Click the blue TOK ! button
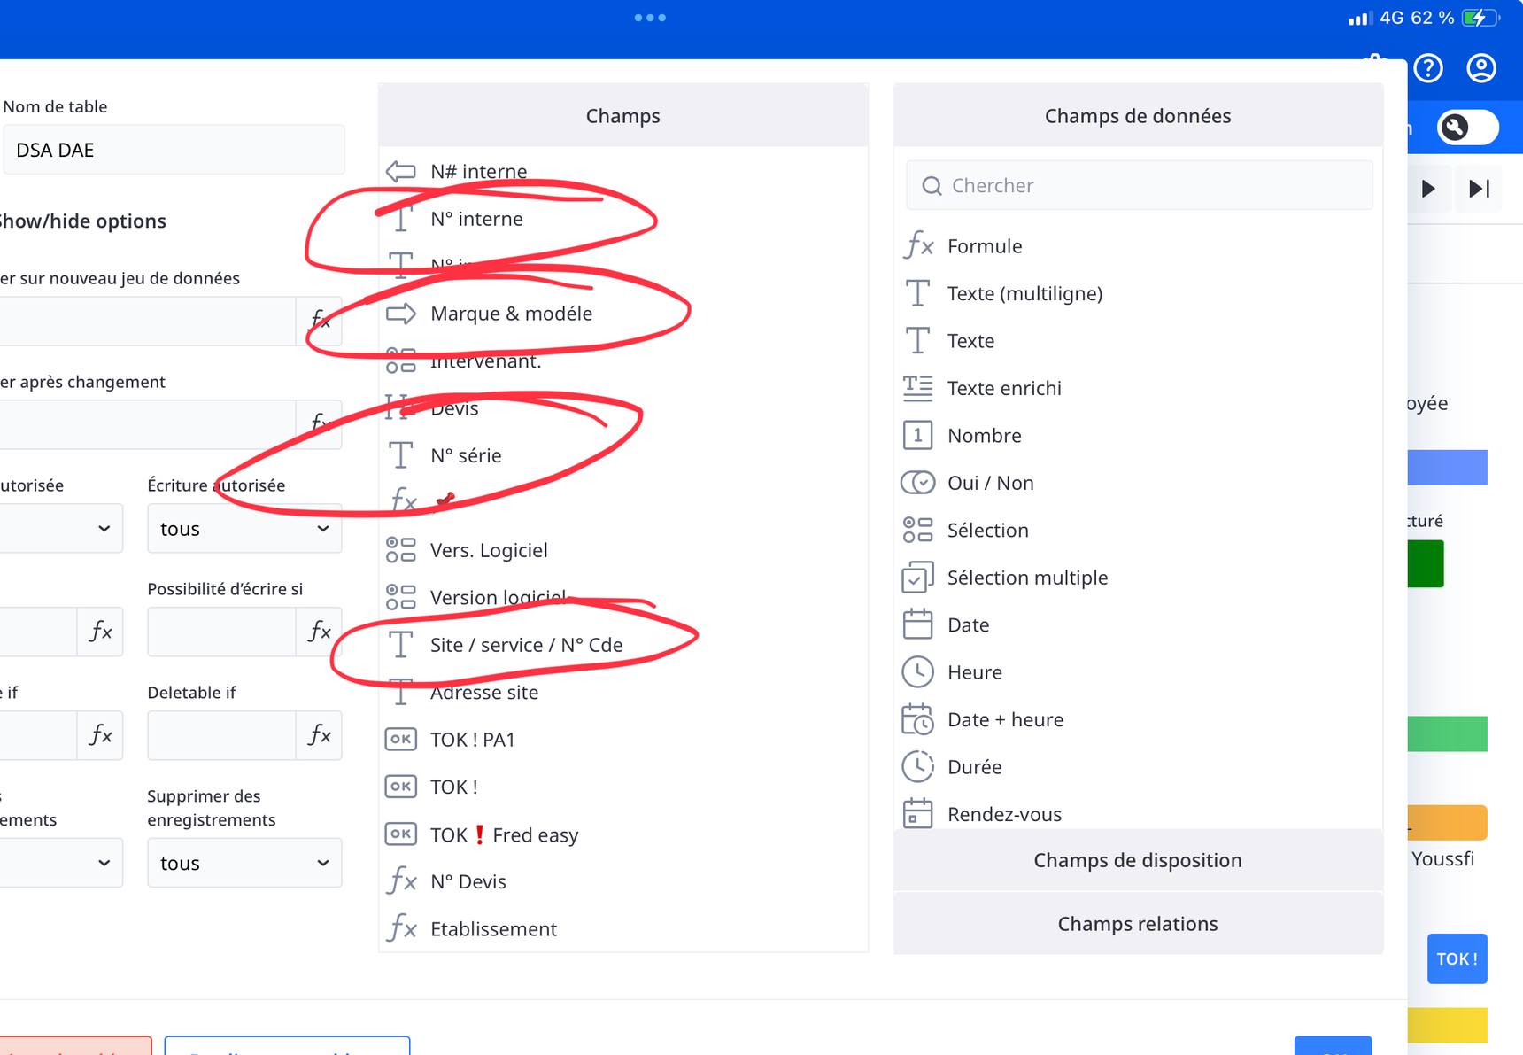This screenshot has height=1055, width=1523. coord(1457,958)
